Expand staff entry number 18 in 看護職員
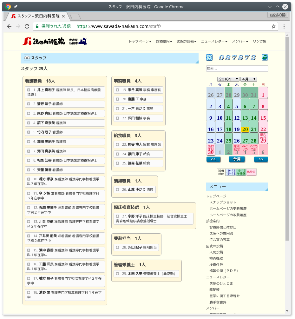The height and width of the screenshot is (319, 295). (x=29, y=293)
